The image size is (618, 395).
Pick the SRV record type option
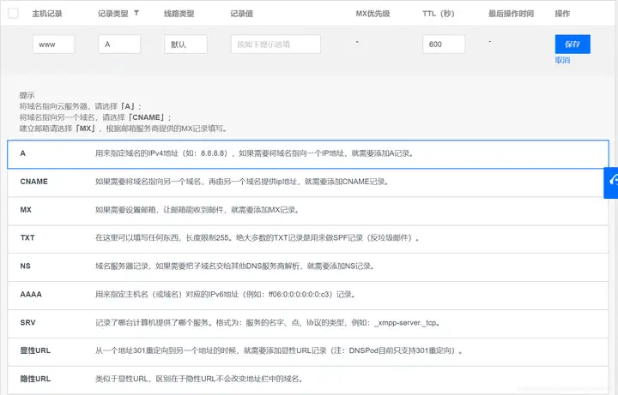click(x=308, y=323)
